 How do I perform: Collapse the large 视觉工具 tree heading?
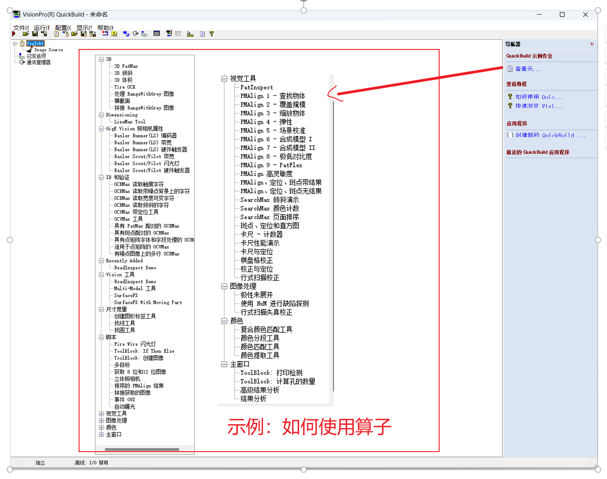224,79
